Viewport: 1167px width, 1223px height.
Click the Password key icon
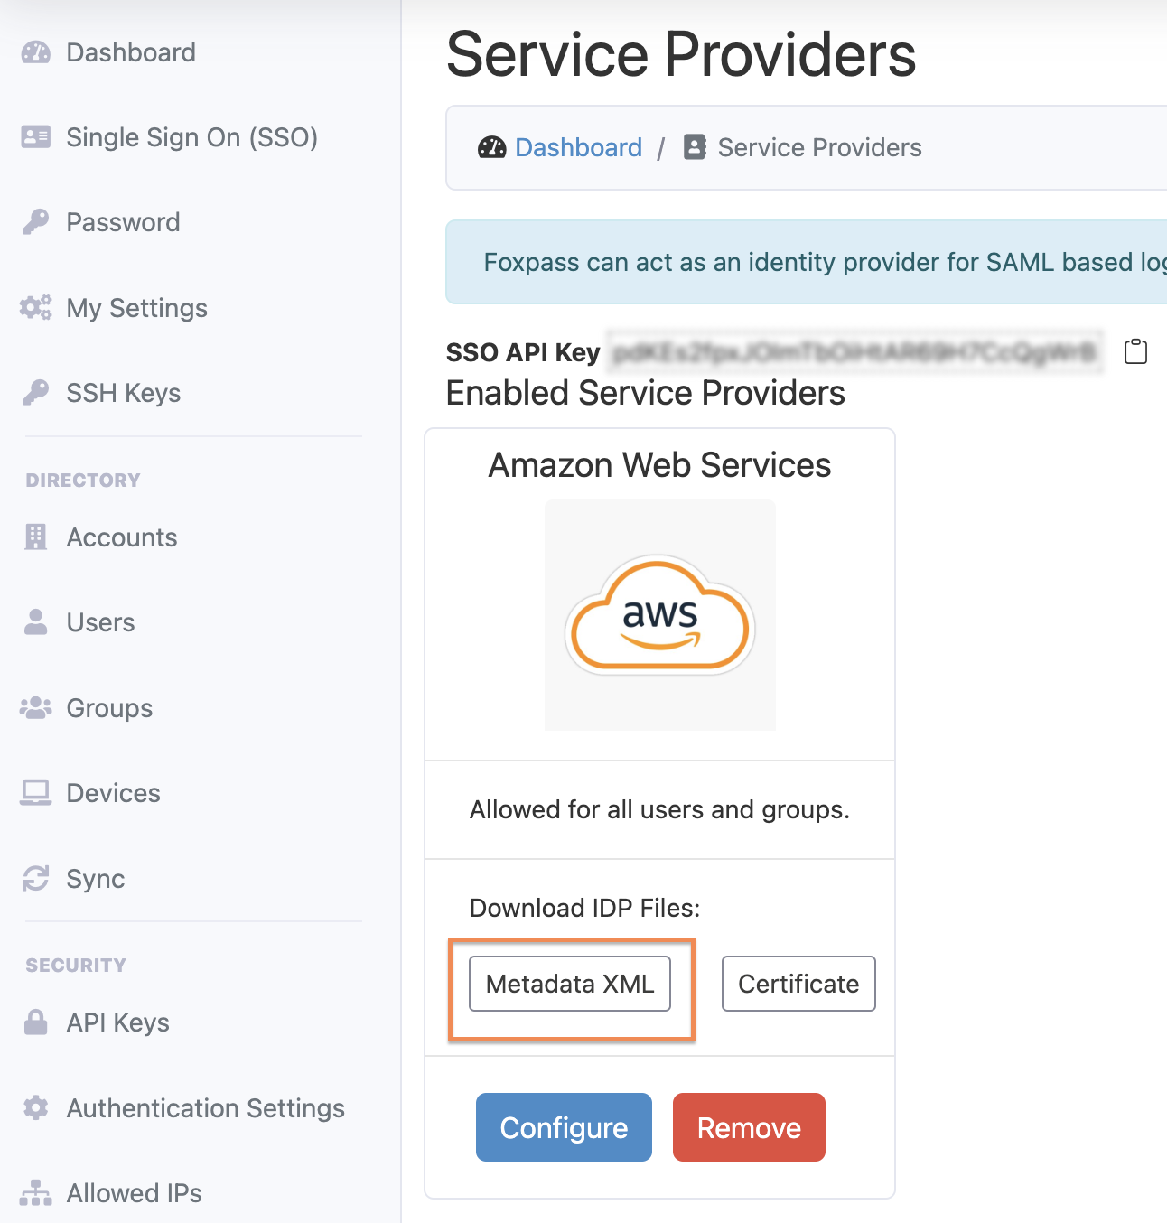click(36, 222)
